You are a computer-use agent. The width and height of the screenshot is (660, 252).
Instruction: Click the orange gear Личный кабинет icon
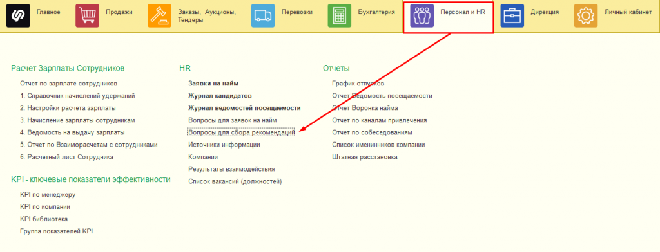coord(585,15)
